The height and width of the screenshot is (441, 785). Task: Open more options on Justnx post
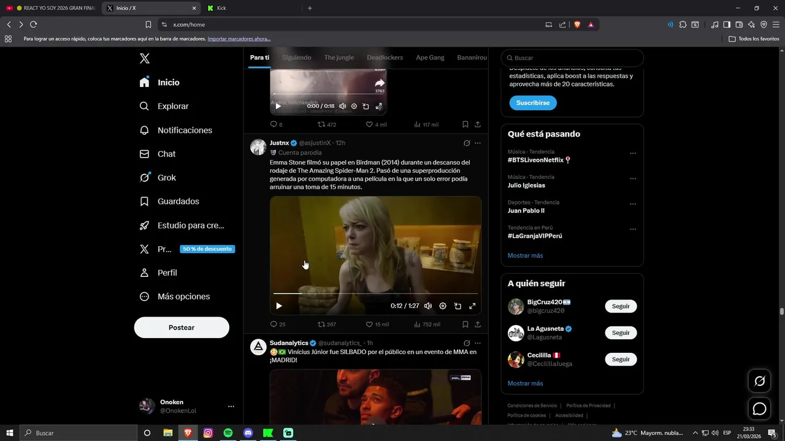click(478, 143)
